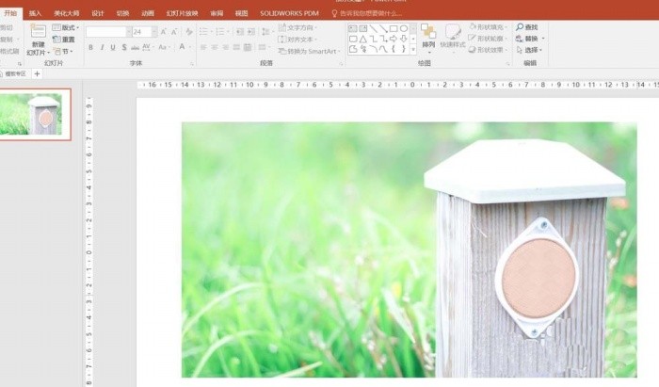Open the SOLIDWORKS PDM tab
Screen dimensions: 659x387
pyautogui.click(x=289, y=13)
